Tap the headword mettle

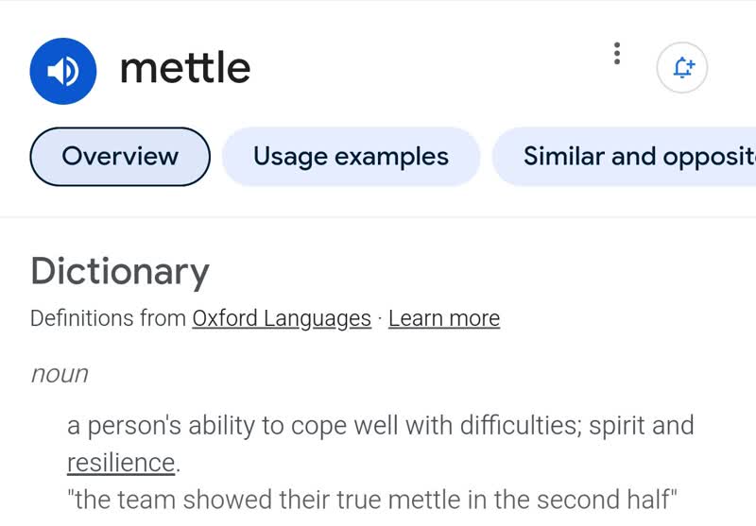click(185, 68)
